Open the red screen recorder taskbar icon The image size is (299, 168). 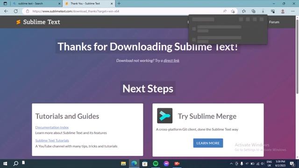click(x=177, y=164)
